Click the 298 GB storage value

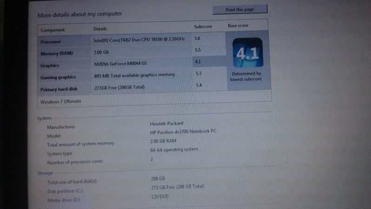tap(158, 178)
